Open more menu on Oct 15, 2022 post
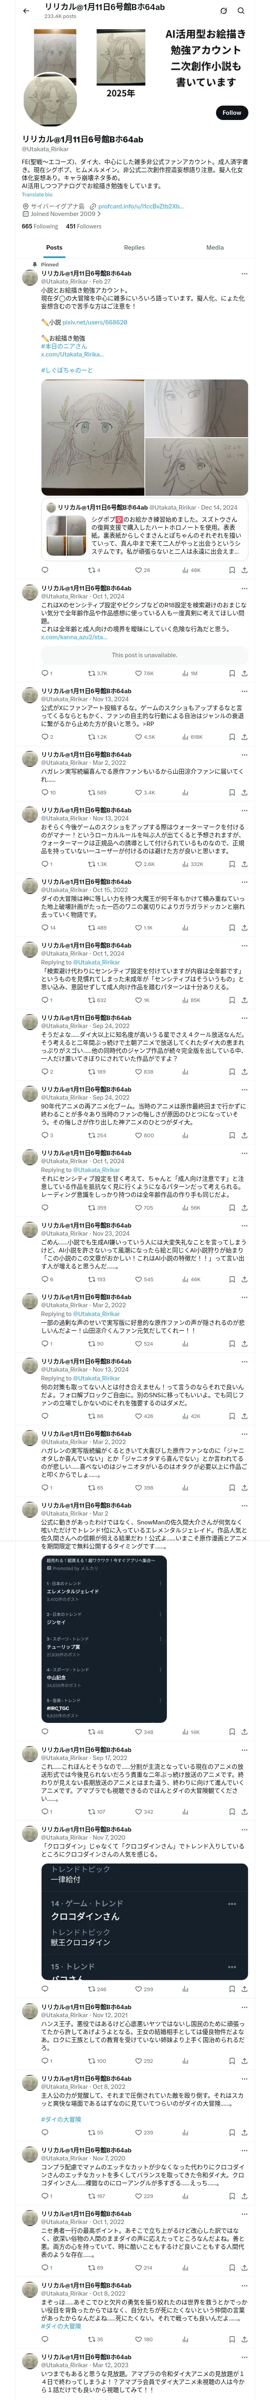The image size is (270, 2400). tap(244, 881)
